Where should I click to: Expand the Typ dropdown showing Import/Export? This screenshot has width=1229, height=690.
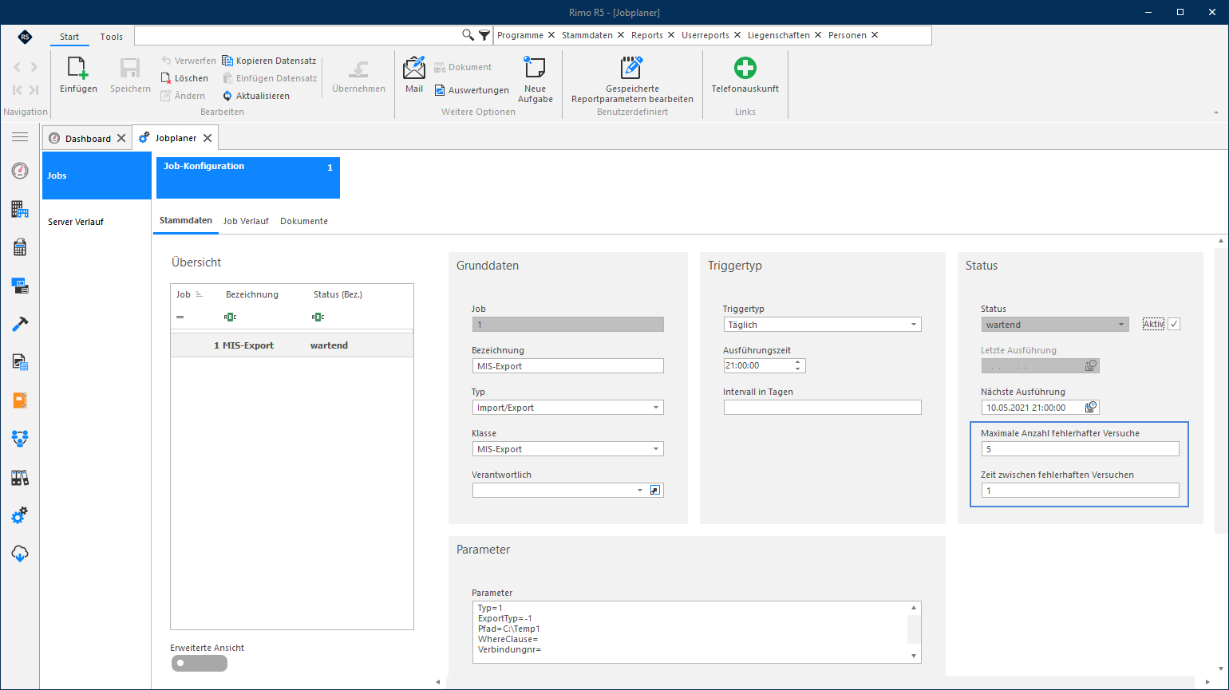(x=656, y=408)
